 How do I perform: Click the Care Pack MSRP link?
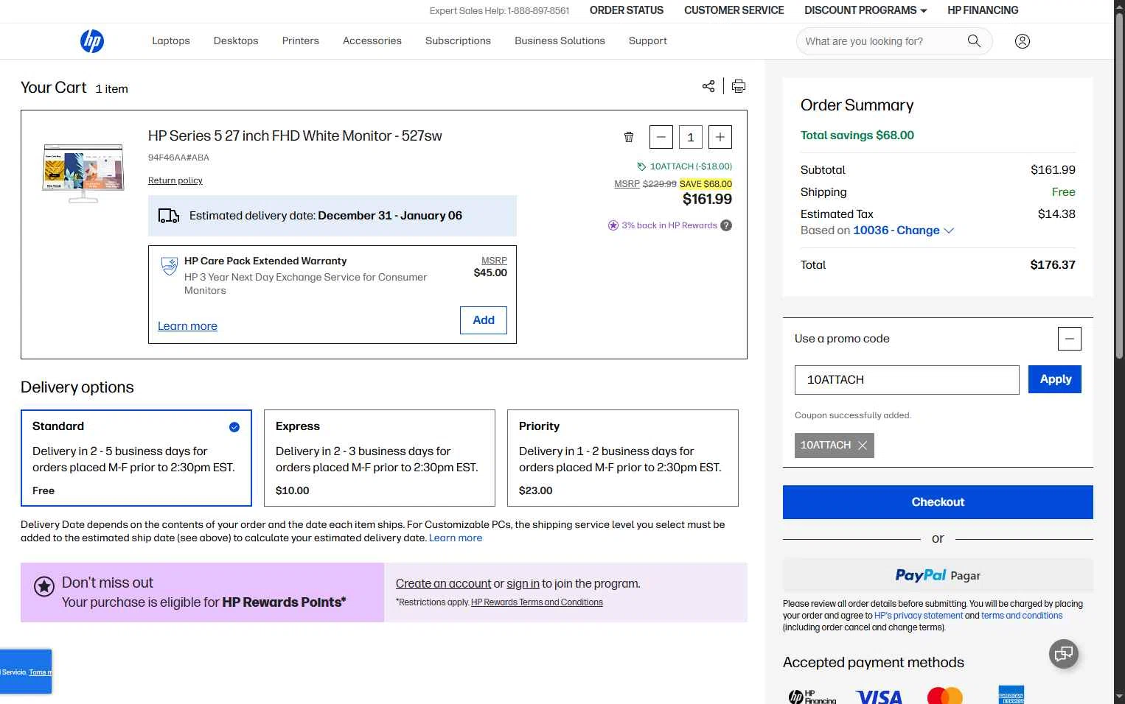coord(494,261)
